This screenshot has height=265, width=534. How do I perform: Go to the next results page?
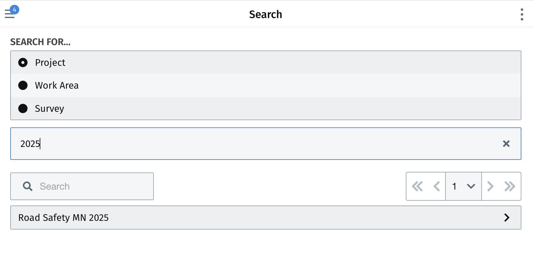pos(490,186)
